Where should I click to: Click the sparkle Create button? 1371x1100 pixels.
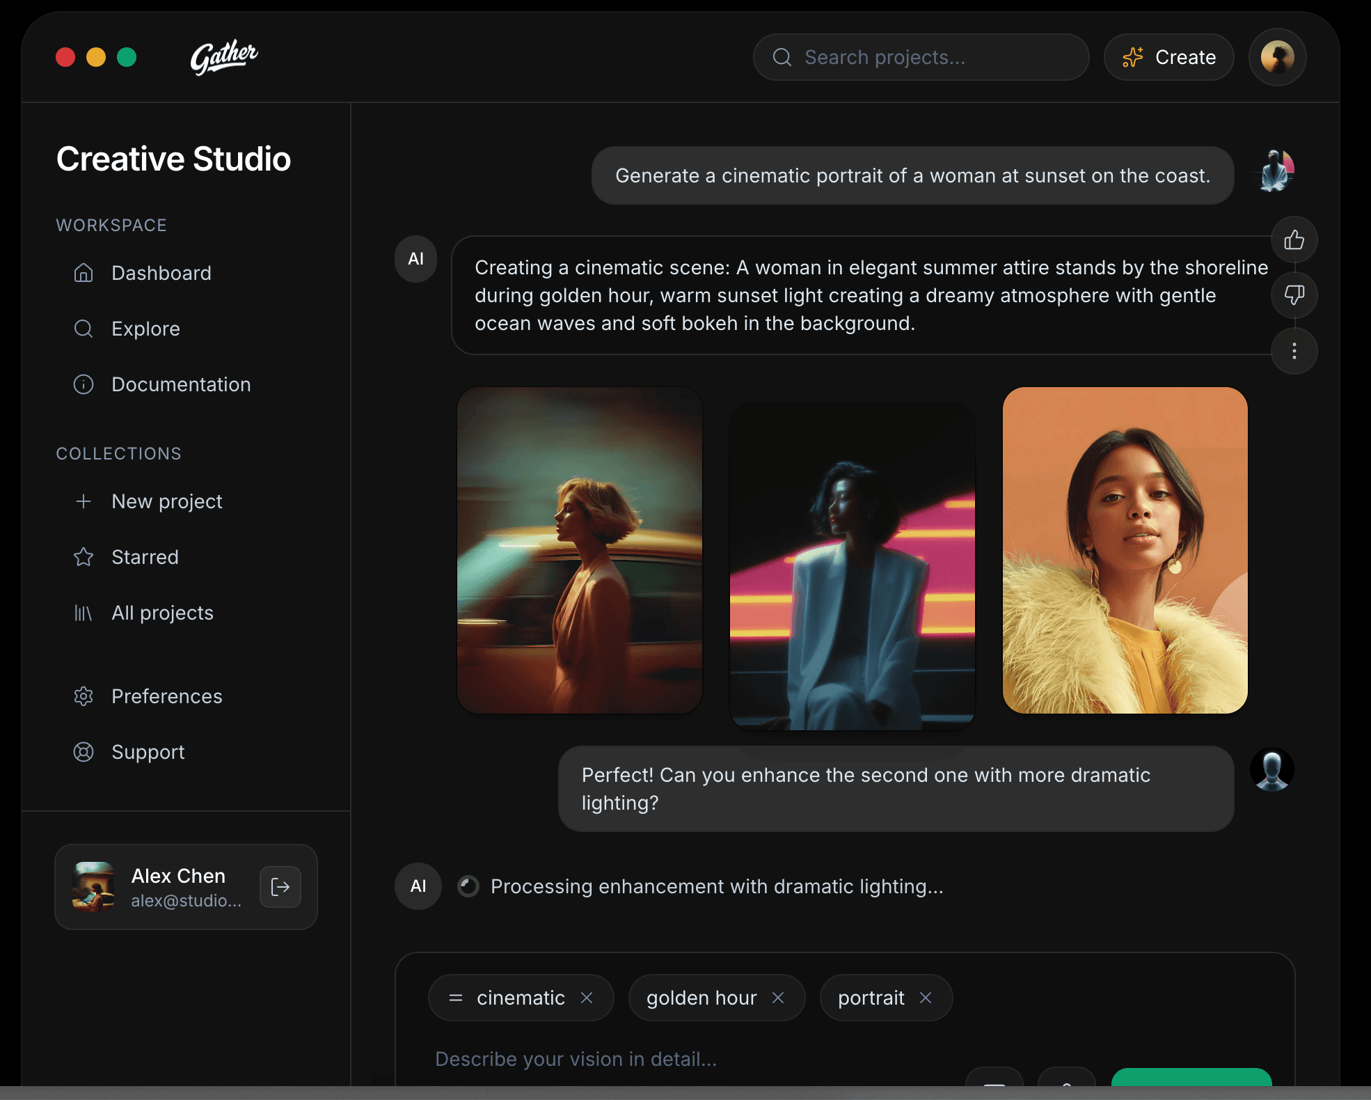tap(1168, 57)
